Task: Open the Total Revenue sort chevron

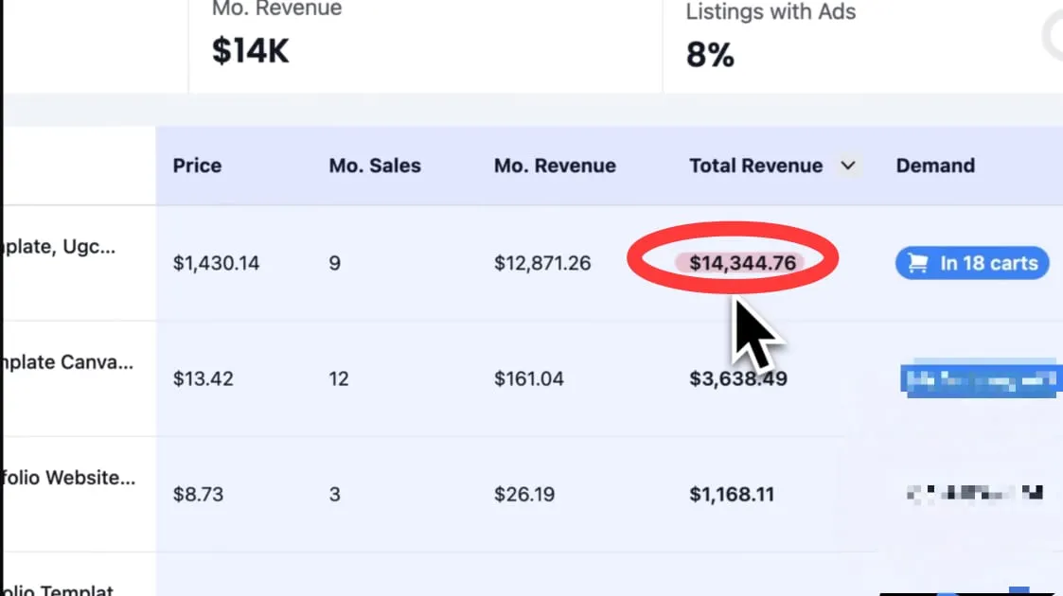Action: pyautogui.click(x=846, y=167)
